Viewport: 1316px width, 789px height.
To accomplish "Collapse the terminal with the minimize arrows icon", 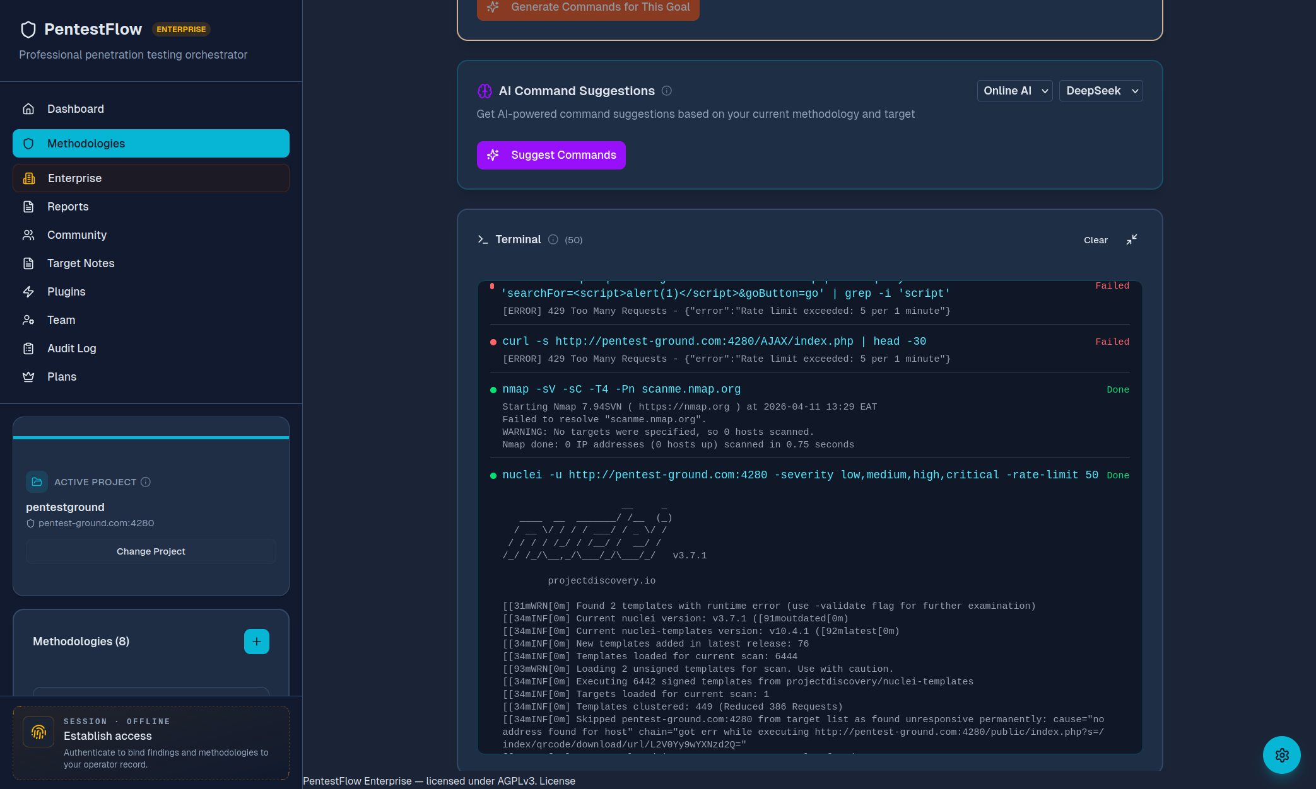I will [1132, 240].
